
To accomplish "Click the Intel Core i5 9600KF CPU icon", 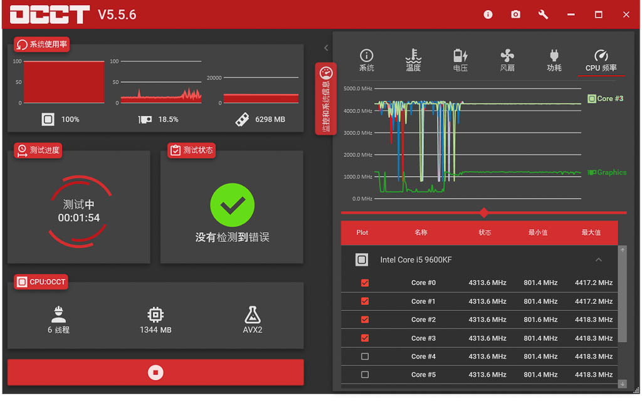I will 362,260.
